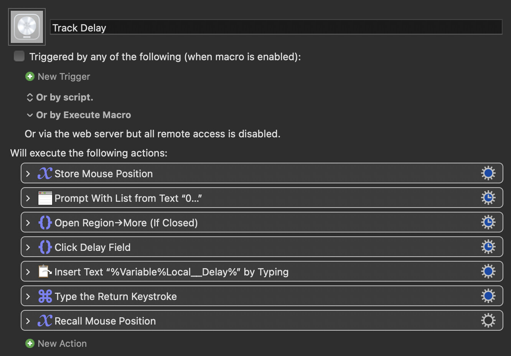Click the New Trigger label
The width and height of the screenshot is (511, 356).
pyautogui.click(x=64, y=77)
